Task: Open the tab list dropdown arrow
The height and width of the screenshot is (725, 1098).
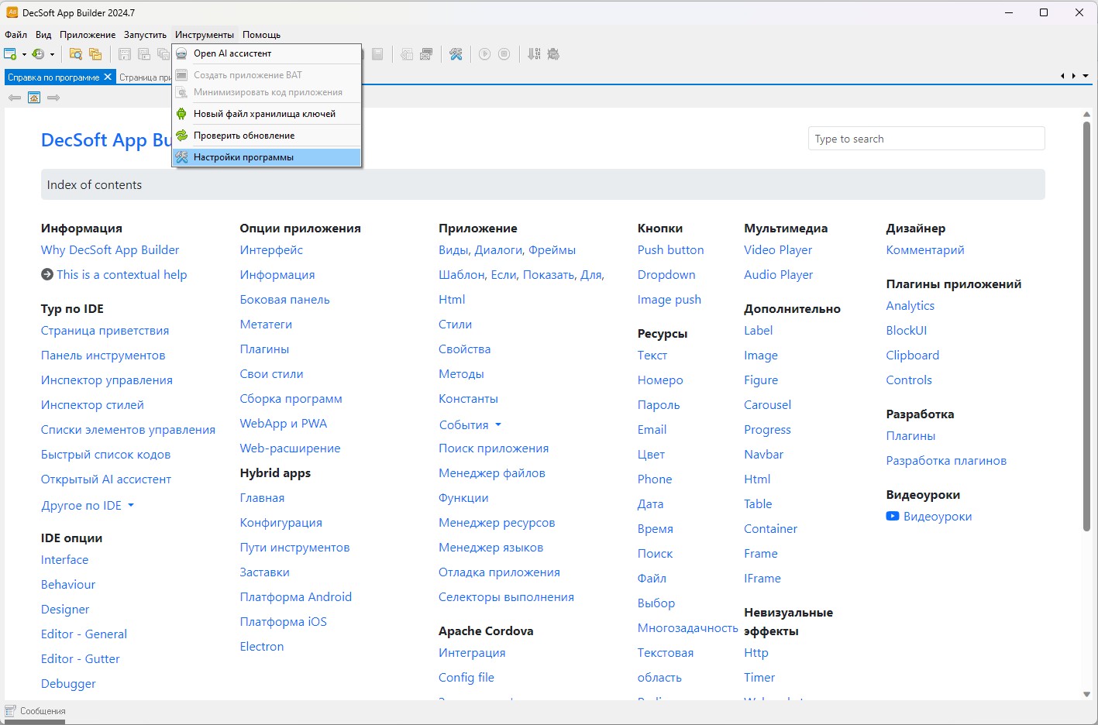Action: [1086, 76]
